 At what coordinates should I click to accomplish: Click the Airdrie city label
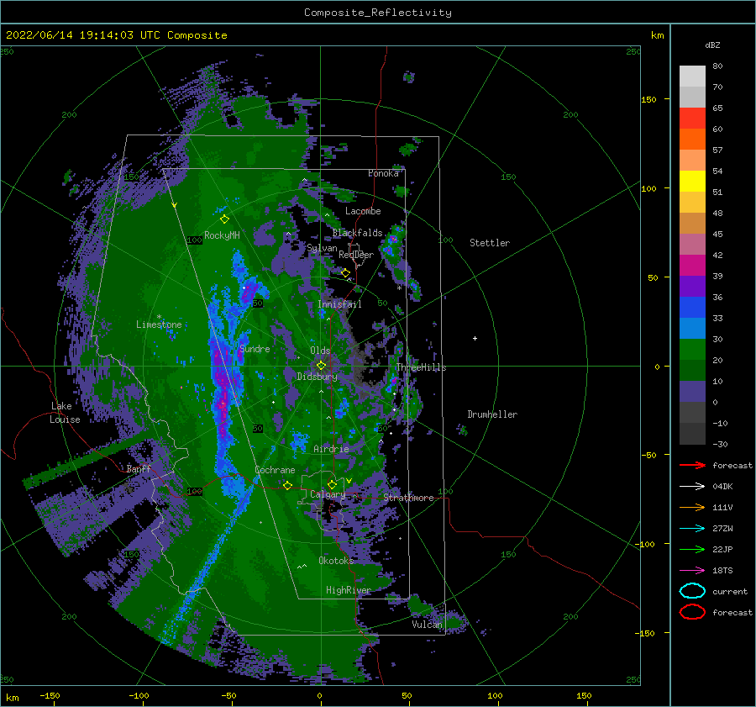[x=331, y=449]
